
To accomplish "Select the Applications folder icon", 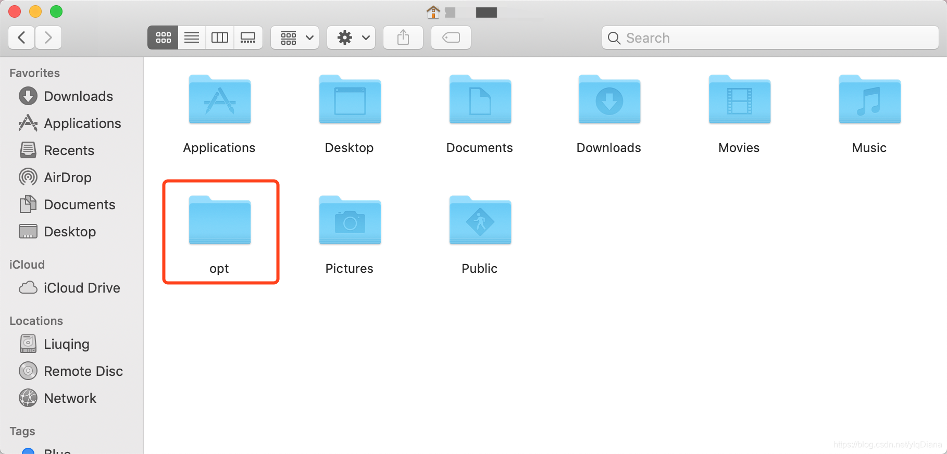I will click(x=220, y=99).
